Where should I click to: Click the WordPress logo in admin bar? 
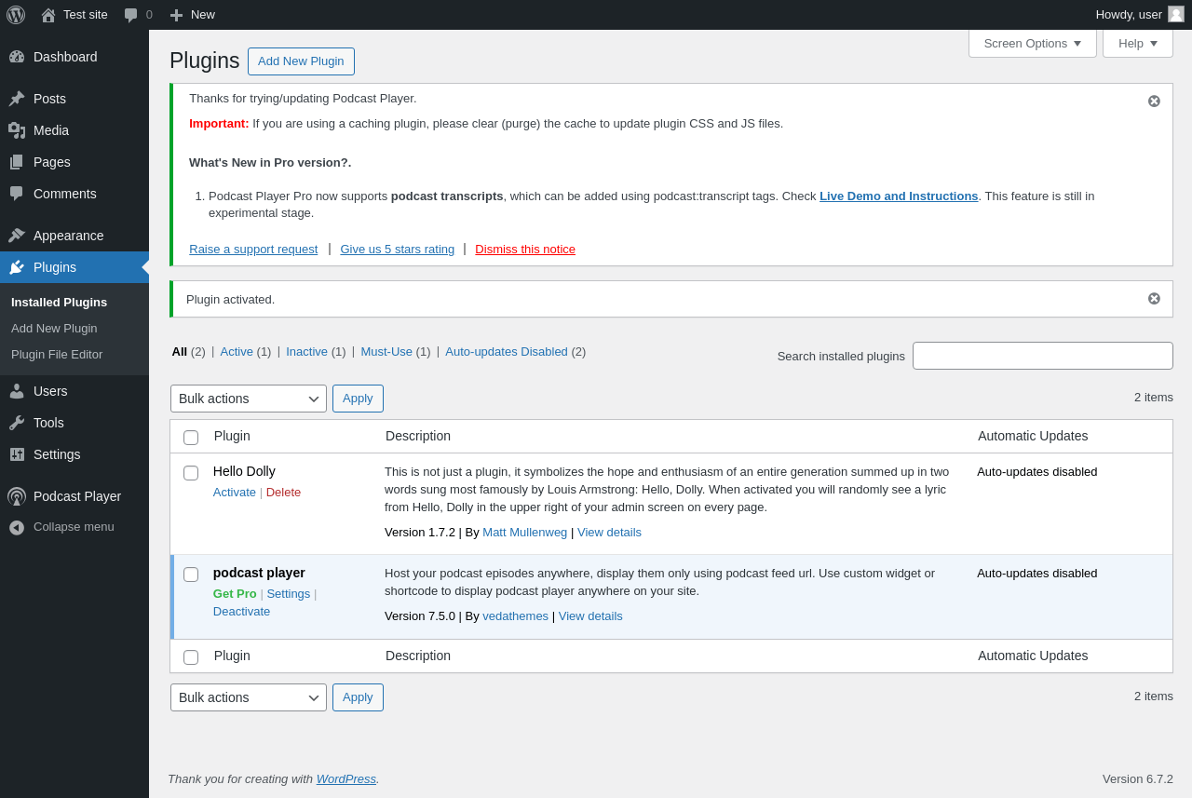point(16,15)
